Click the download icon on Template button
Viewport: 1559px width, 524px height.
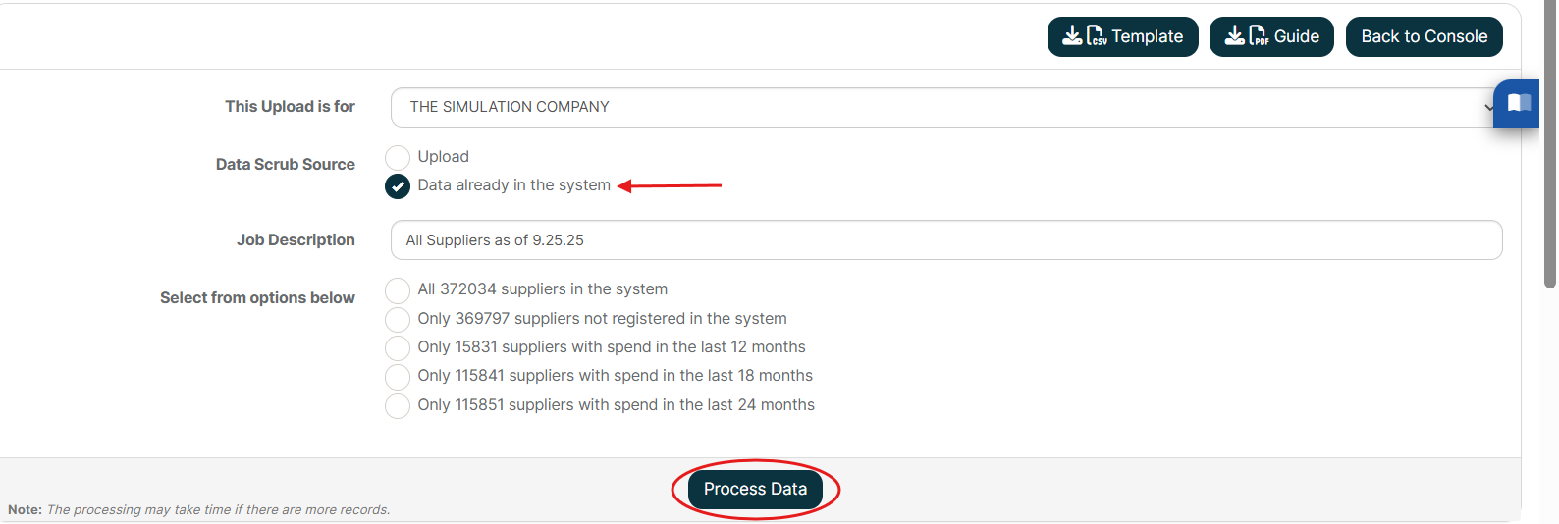[1072, 36]
